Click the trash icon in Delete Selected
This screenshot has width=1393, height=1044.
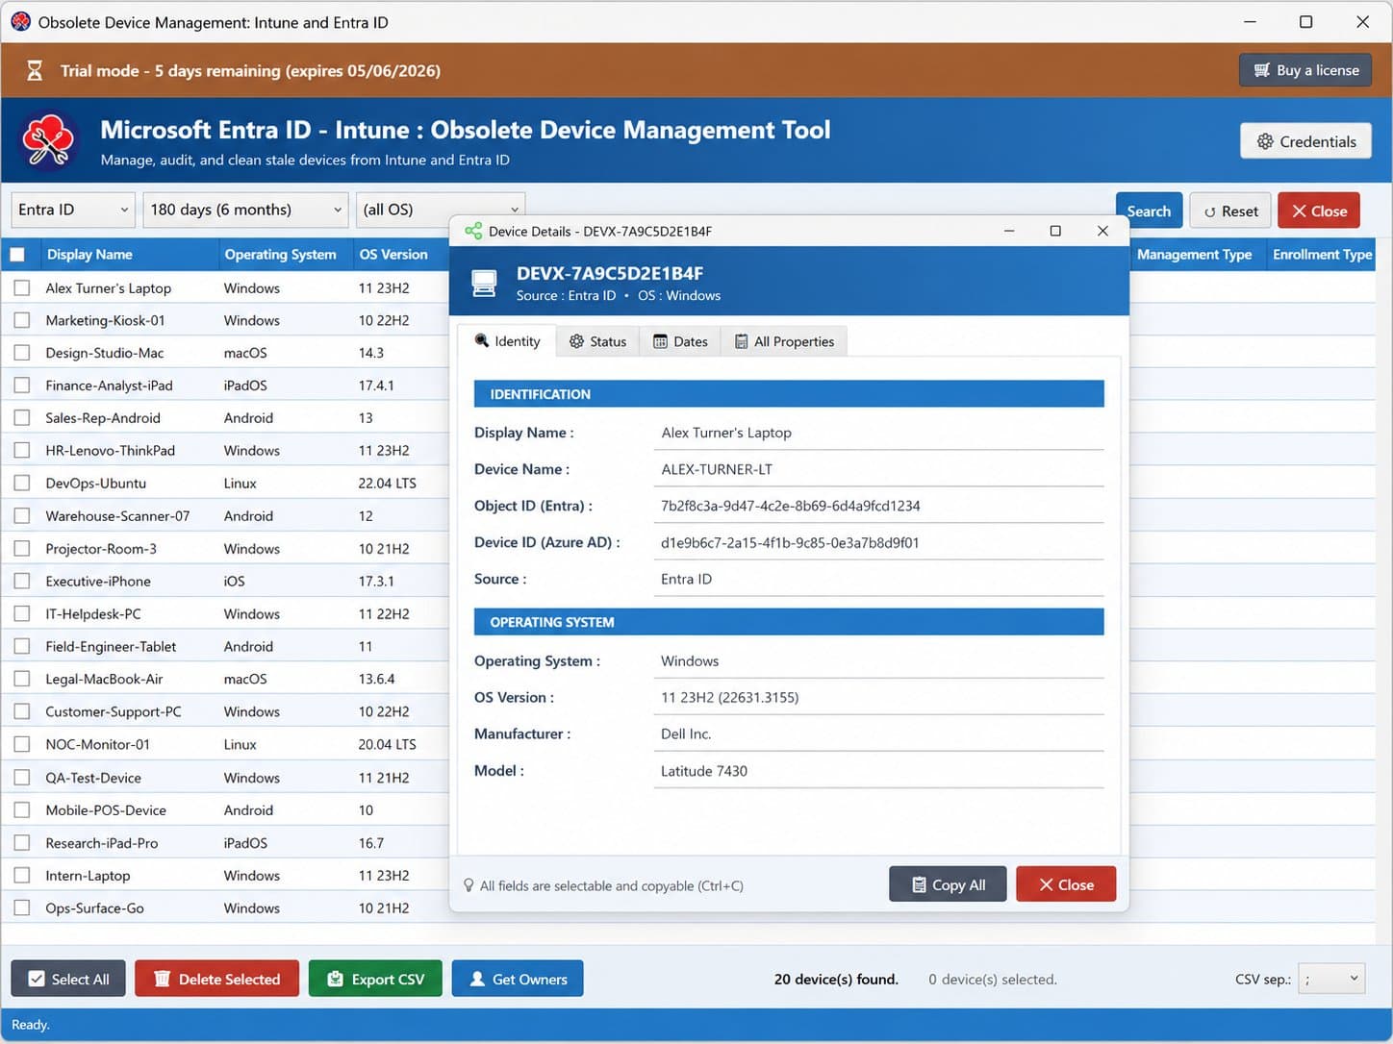pyautogui.click(x=162, y=979)
